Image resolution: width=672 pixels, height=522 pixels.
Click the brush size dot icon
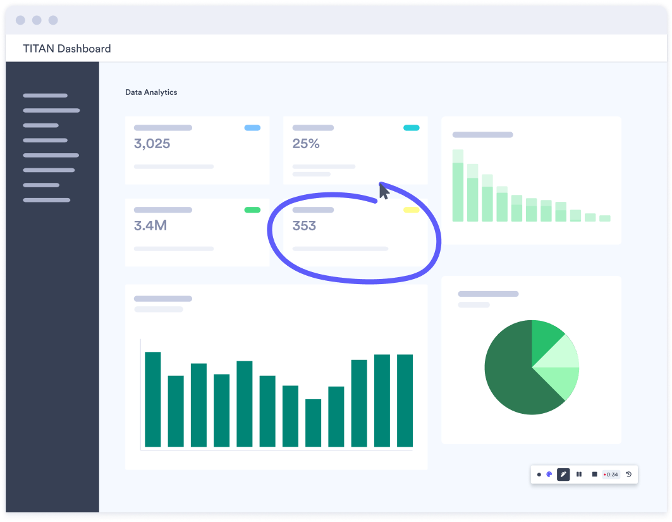pyautogui.click(x=539, y=474)
